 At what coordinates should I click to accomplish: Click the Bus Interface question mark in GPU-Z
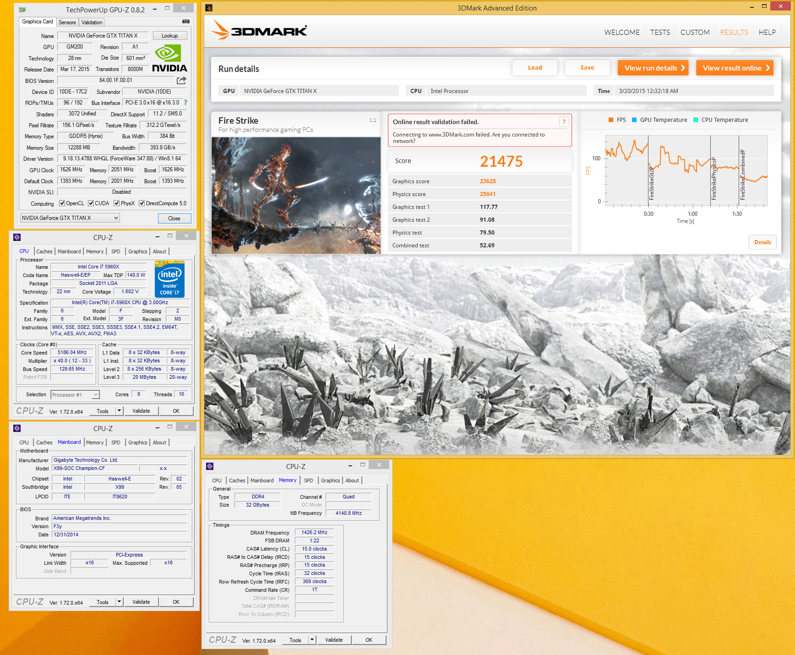pos(185,103)
